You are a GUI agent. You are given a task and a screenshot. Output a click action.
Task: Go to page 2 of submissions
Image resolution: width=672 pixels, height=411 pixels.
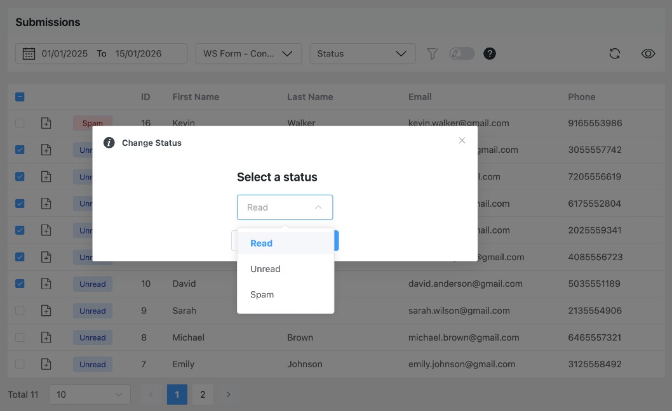(203, 394)
